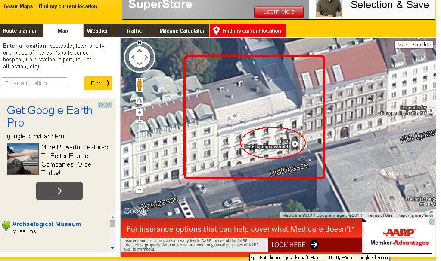Click the rotate map icon
This screenshot has height=261, width=441.
(140, 100)
